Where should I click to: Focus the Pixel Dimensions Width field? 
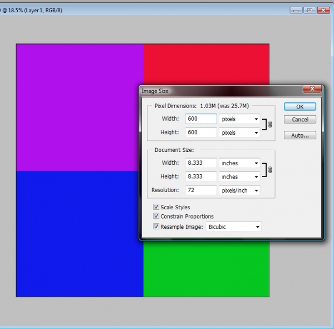(201, 119)
